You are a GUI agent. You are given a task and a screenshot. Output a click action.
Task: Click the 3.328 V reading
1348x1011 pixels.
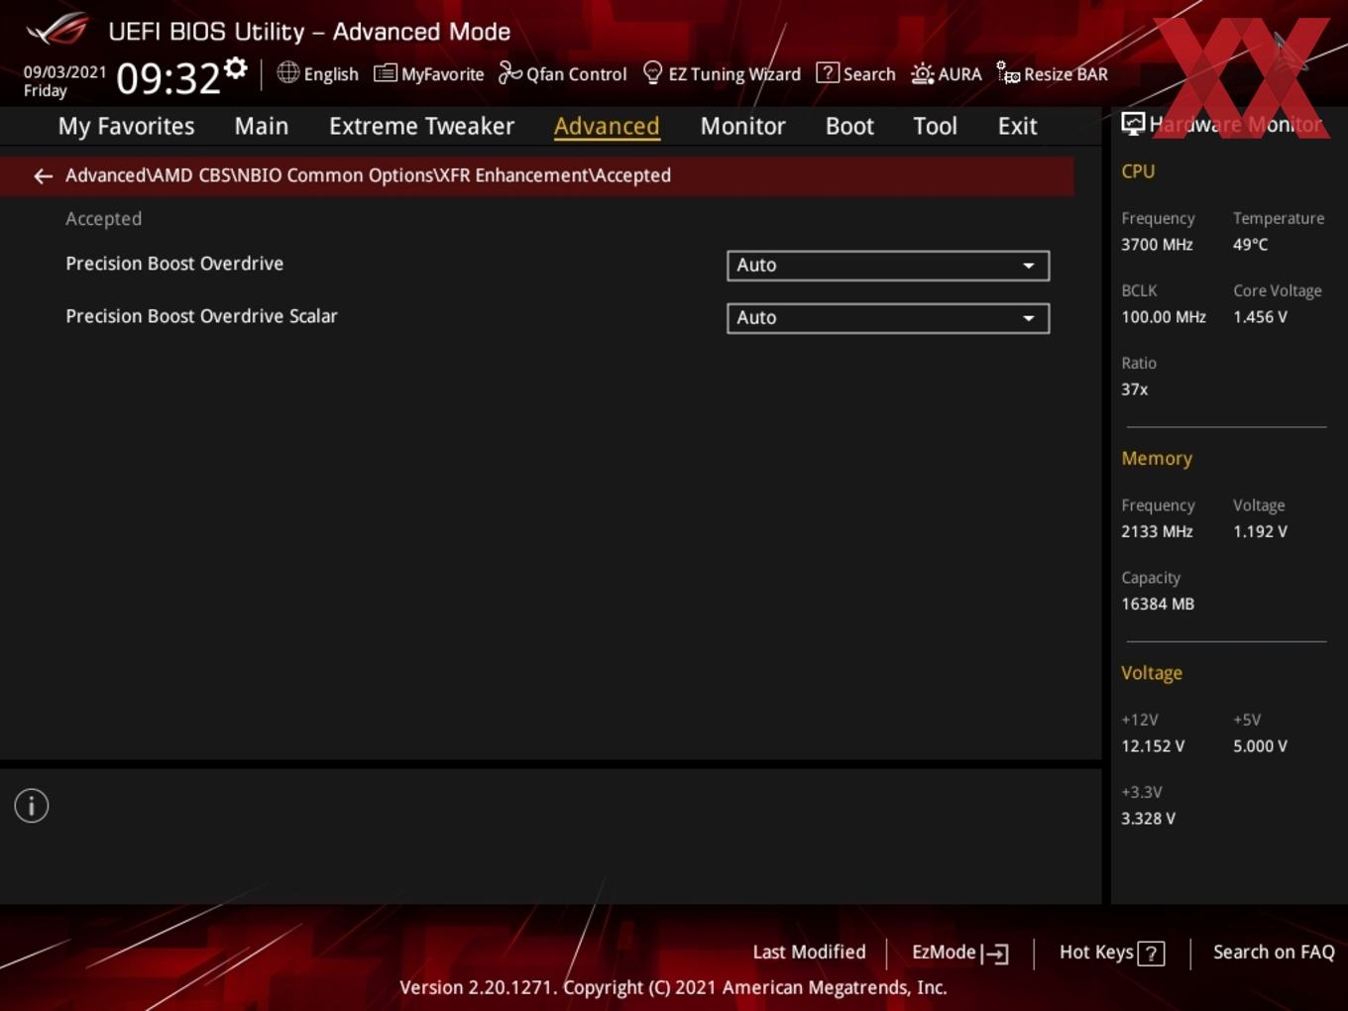1148,819
